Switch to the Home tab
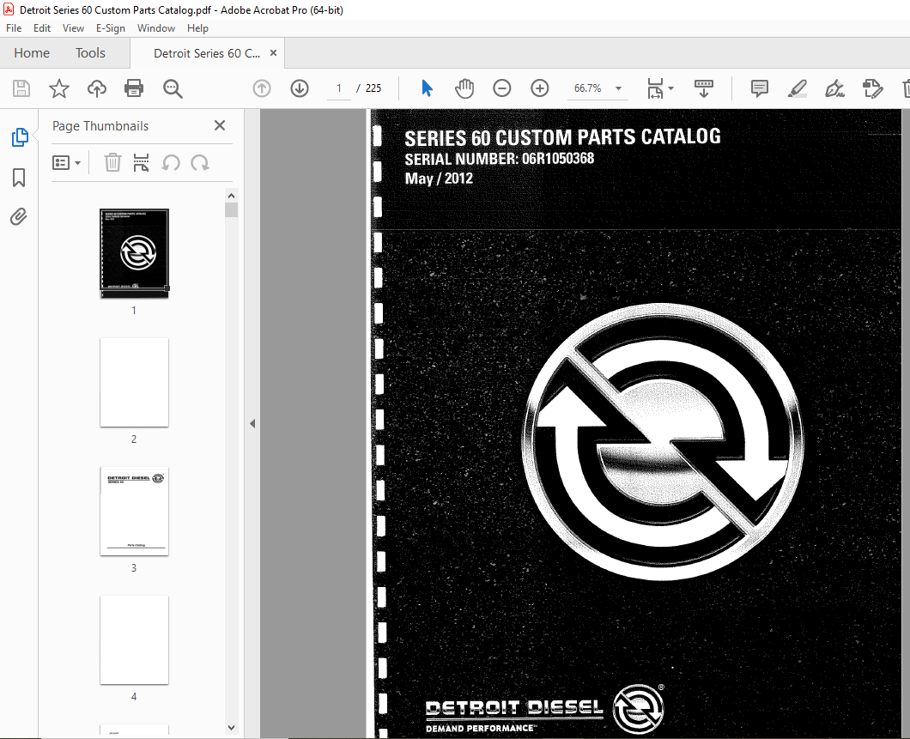 (32, 53)
